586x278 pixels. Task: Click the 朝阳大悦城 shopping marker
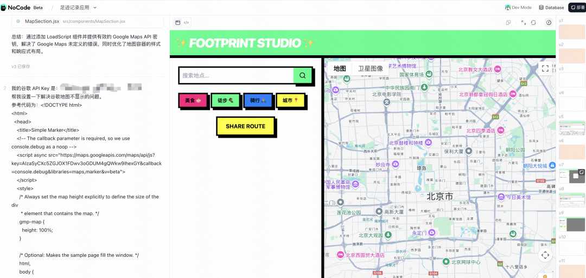click(553, 165)
